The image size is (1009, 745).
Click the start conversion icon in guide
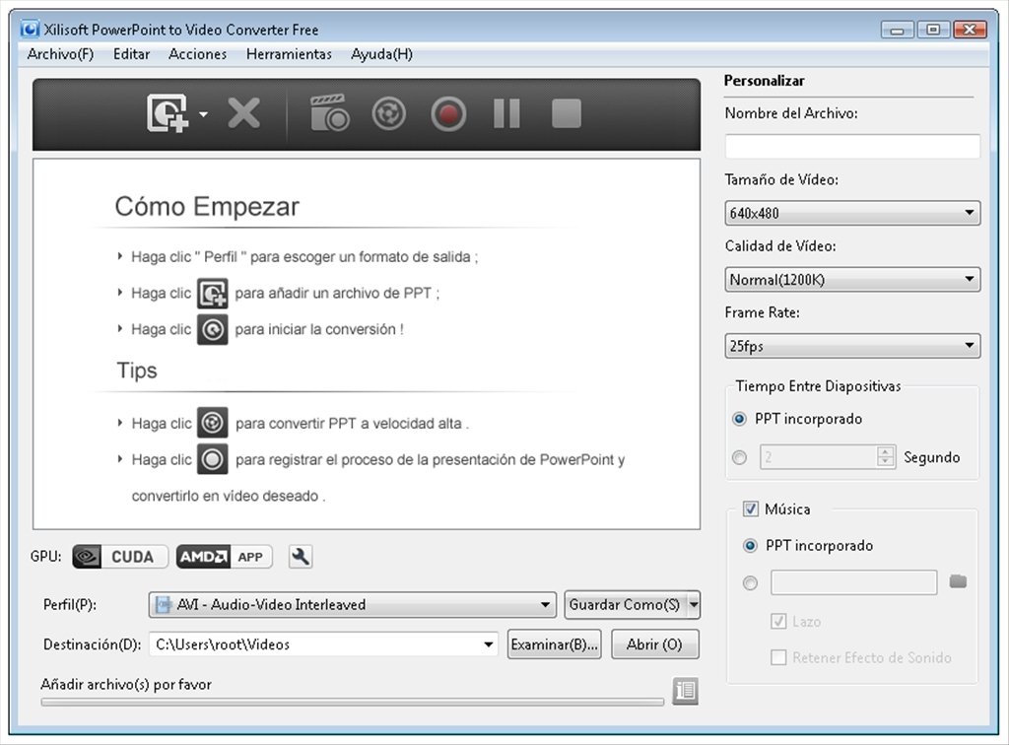pos(213,329)
